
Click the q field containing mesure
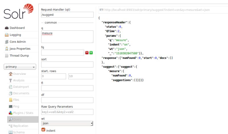[67, 37]
